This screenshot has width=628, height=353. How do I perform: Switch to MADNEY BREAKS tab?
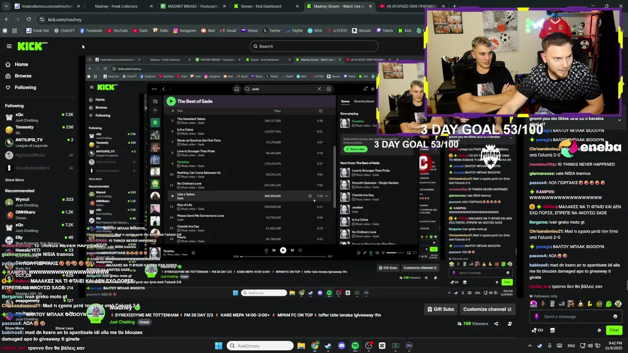point(192,6)
